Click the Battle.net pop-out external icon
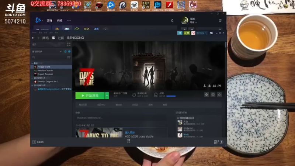 pyautogui.click(x=220, y=20)
